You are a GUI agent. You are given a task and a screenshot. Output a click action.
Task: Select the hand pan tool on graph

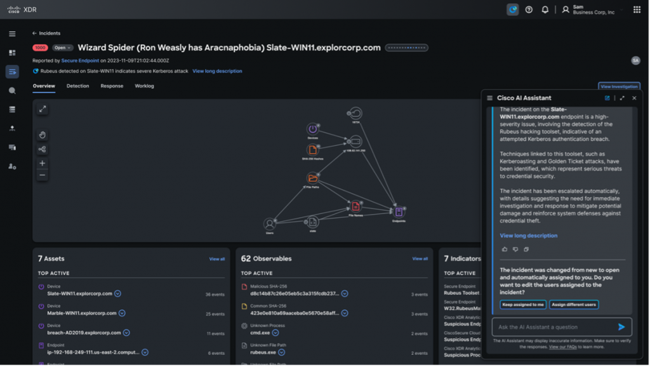point(43,135)
